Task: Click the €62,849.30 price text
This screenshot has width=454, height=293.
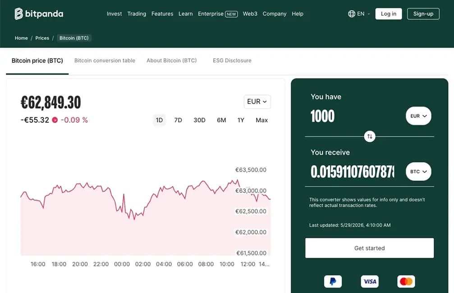Action: (x=51, y=102)
